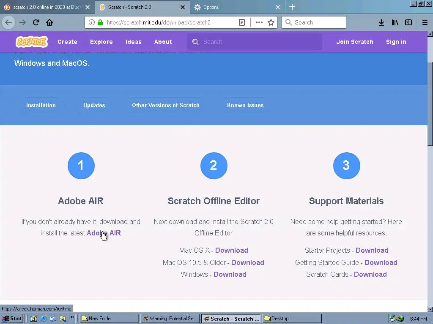The width and height of the screenshot is (433, 324).
Task: Click Join Scratch
Action: [355, 42]
